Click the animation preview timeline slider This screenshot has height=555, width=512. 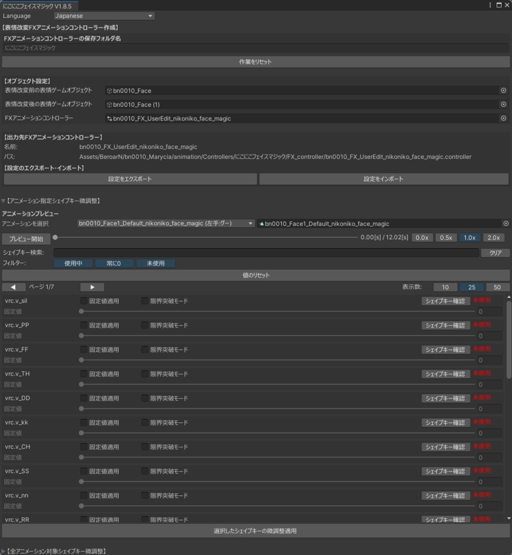coord(205,237)
